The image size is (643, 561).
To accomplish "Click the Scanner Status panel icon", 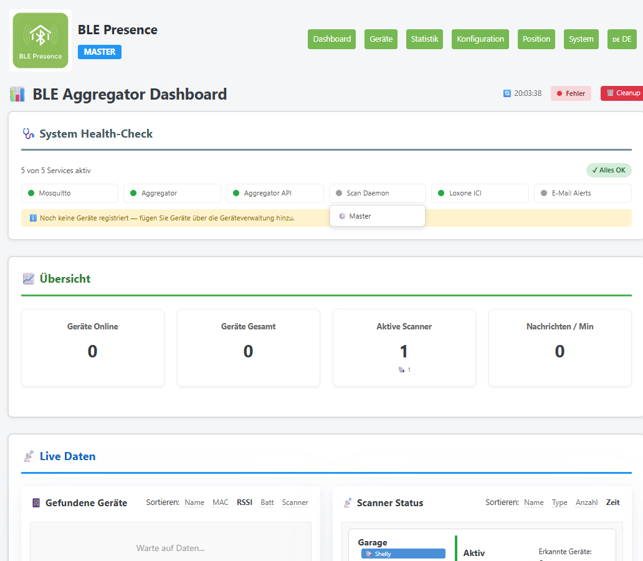I will click(x=348, y=503).
